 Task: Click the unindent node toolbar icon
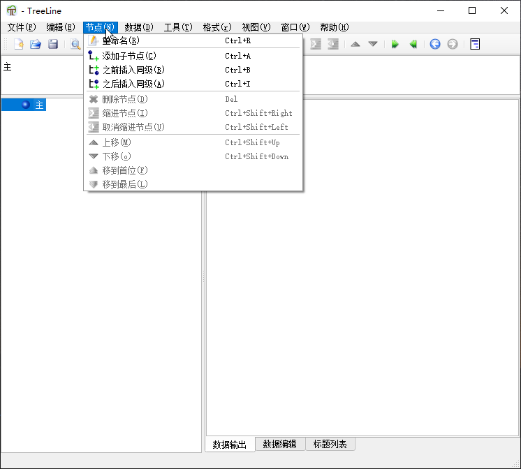pos(333,44)
